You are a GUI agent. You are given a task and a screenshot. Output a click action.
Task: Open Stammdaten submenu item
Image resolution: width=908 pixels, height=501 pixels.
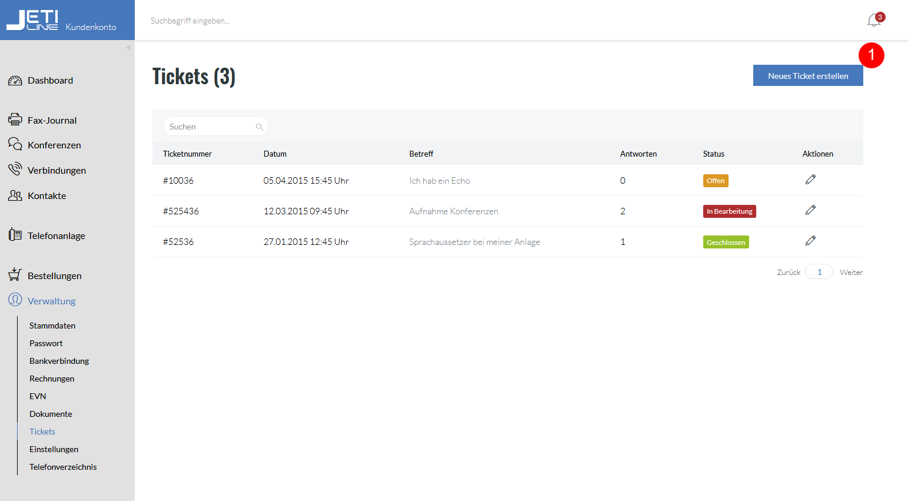(x=52, y=326)
